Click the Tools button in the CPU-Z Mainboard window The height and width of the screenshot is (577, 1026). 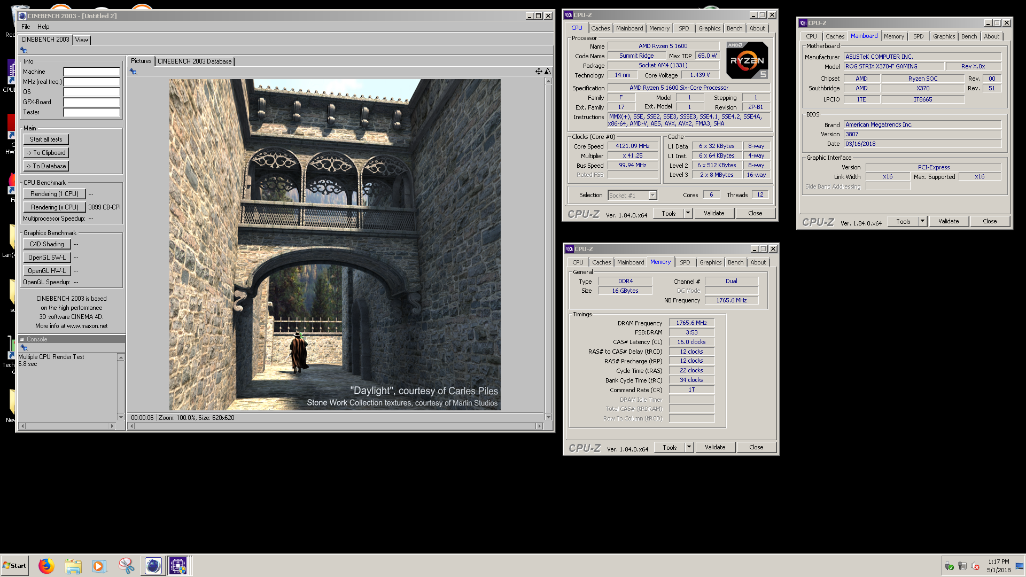(x=903, y=221)
